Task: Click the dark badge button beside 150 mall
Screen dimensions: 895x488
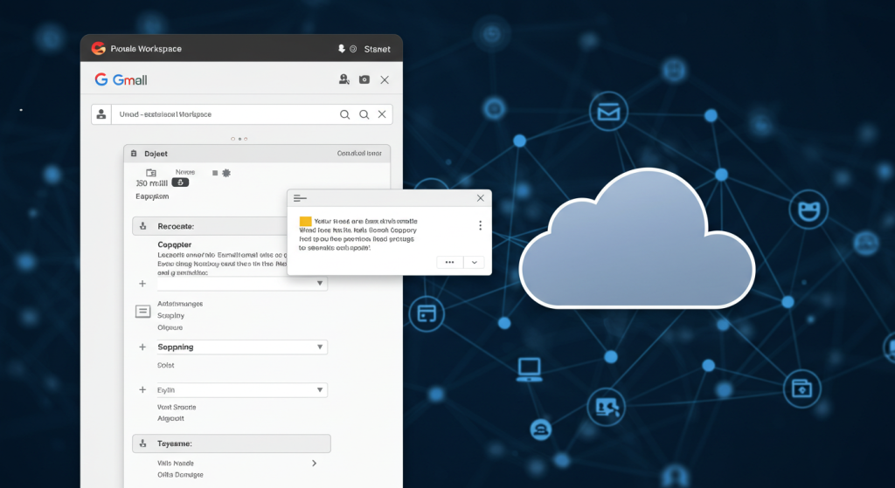Action: click(180, 182)
